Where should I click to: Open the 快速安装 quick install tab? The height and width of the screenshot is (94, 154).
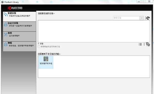coord(20,17)
